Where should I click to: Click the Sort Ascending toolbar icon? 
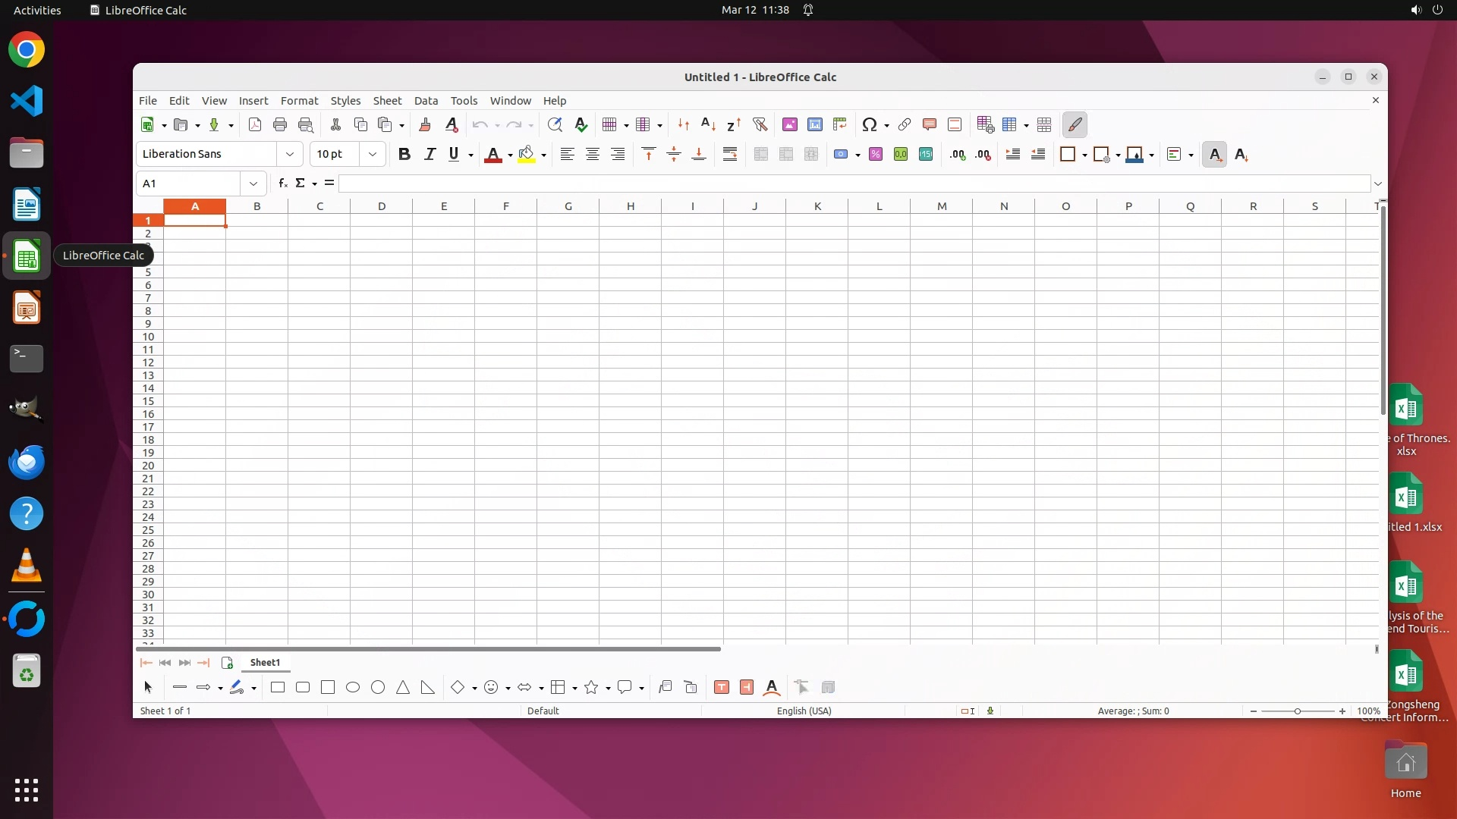708,125
